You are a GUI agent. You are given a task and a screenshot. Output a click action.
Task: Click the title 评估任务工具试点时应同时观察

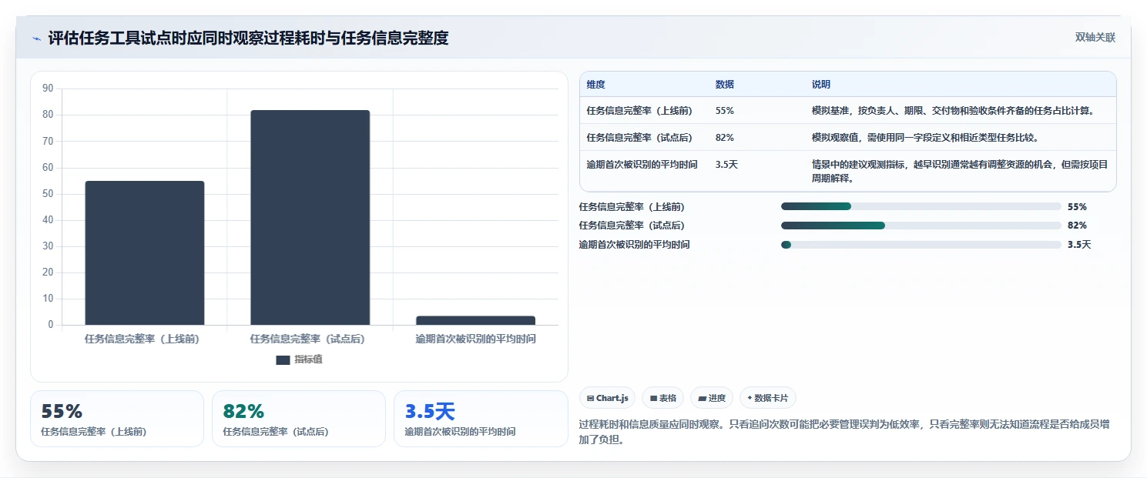click(x=248, y=38)
